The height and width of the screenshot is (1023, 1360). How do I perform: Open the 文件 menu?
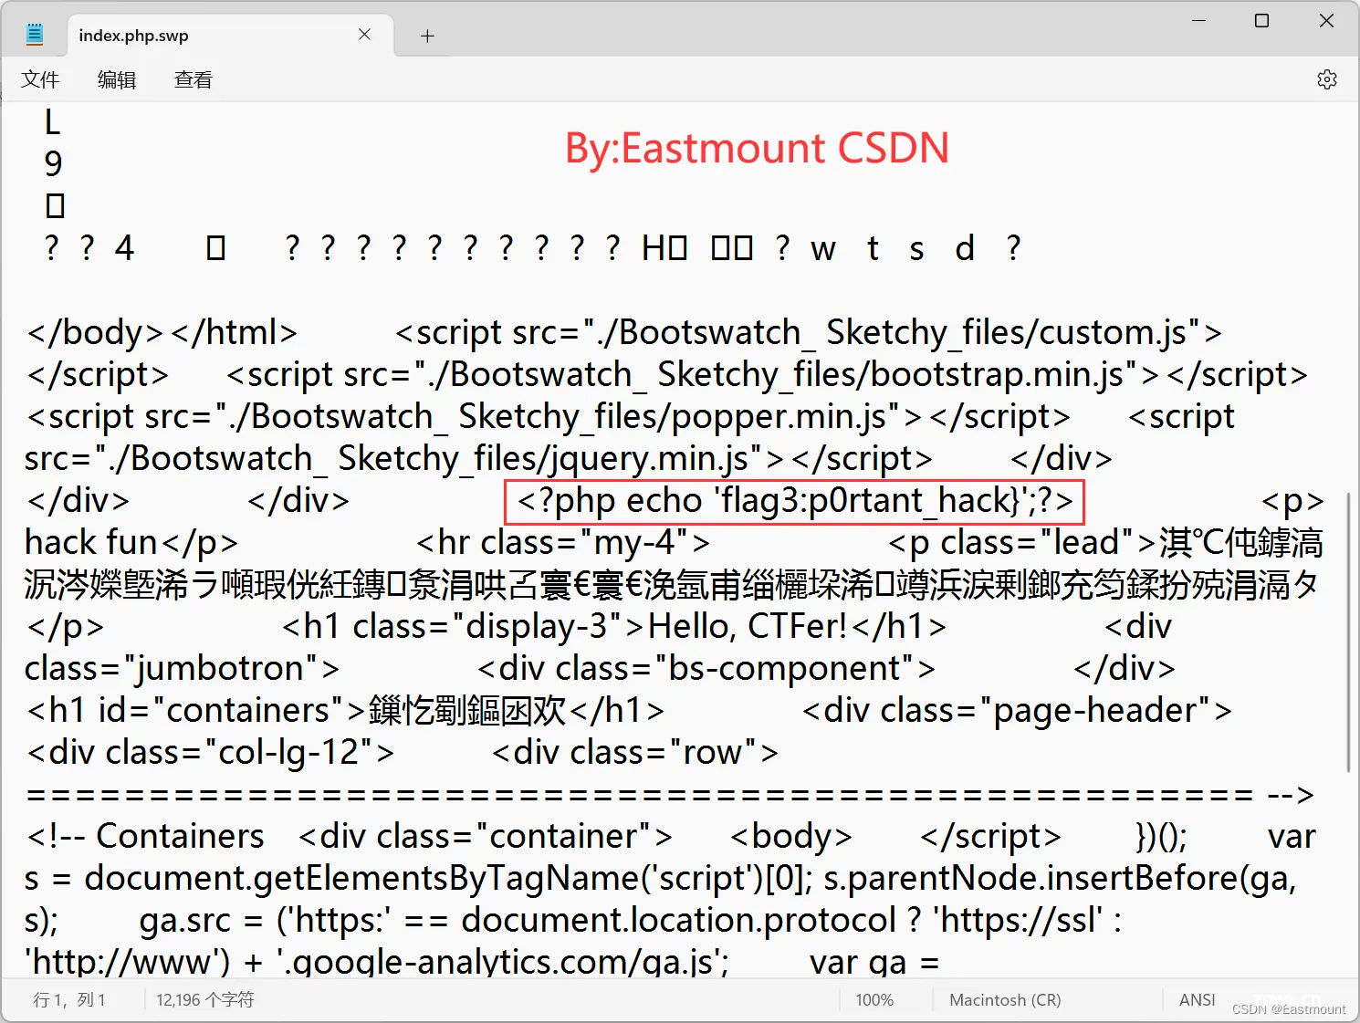tap(40, 79)
